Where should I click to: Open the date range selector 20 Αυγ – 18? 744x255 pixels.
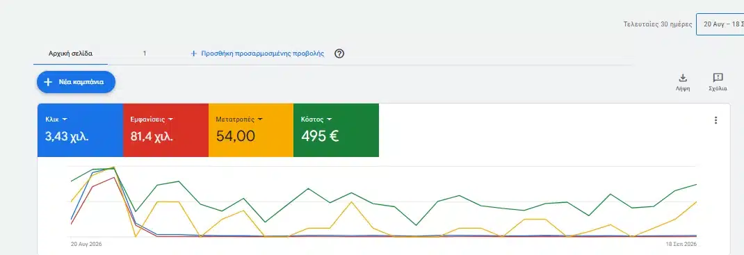pos(720,24)
